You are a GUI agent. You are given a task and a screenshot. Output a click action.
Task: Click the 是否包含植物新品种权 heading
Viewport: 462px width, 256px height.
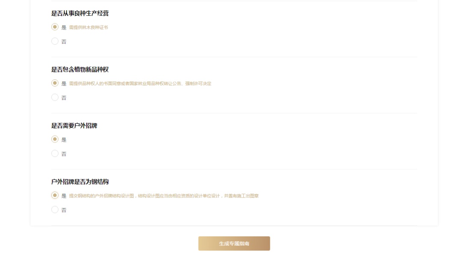click(80, 70)
